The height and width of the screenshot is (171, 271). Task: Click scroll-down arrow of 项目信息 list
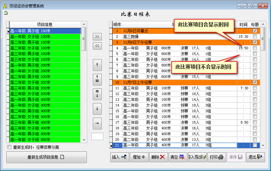coord(84,140)
